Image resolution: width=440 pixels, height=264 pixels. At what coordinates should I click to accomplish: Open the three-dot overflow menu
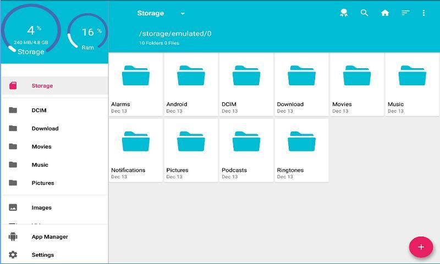point(424,13)
